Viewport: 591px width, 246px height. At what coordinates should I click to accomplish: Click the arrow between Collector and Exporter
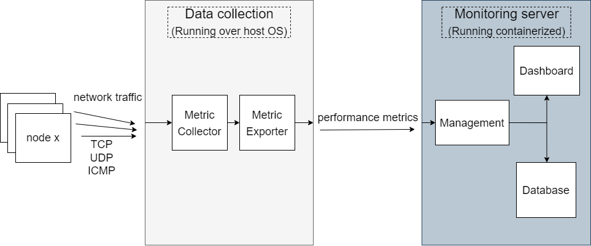[x=233, y=122]
